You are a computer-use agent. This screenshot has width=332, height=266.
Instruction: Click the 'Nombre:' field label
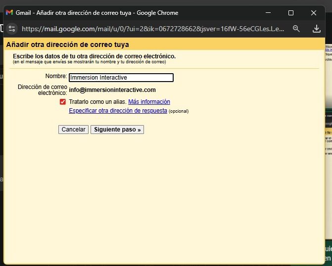click(55, 76)
